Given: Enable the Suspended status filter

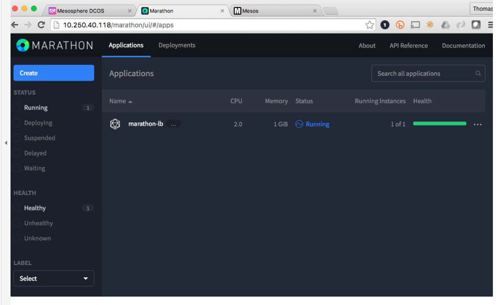Looking at the screenshot, I should [x=17, y=138].
